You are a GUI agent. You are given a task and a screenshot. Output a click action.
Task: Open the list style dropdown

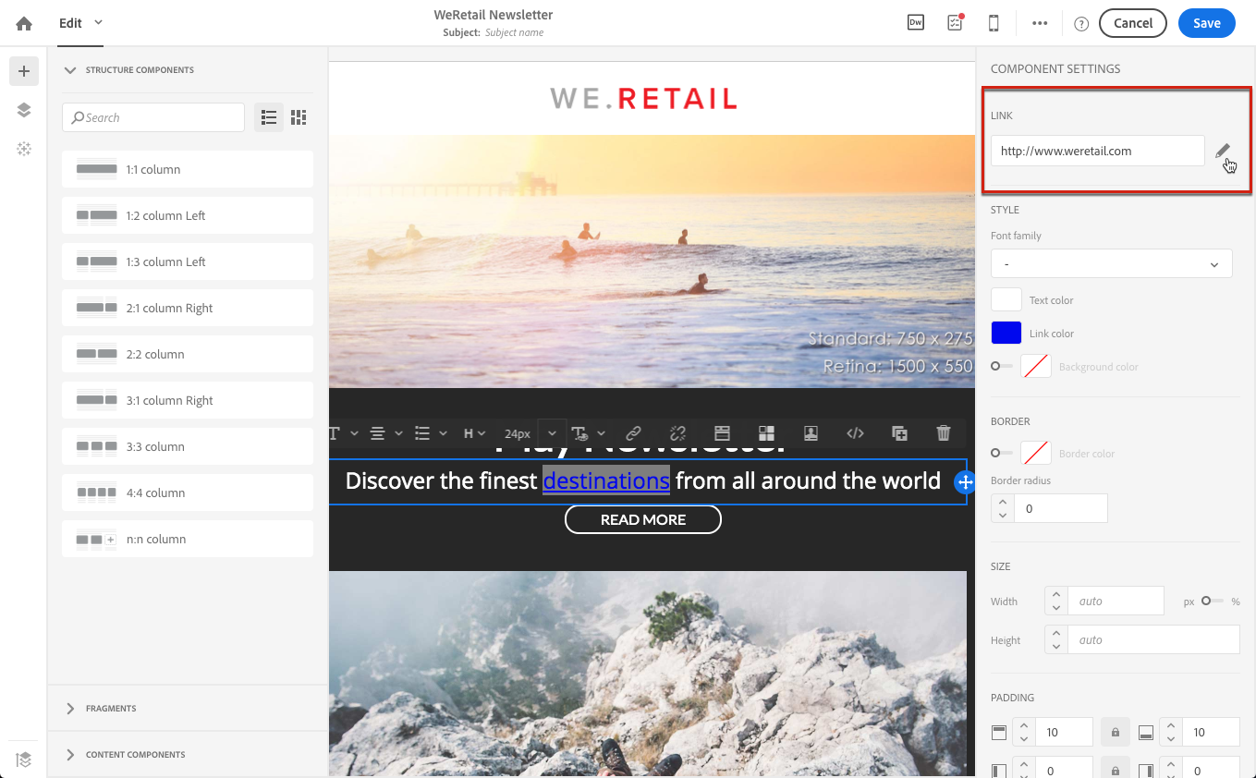432,433
